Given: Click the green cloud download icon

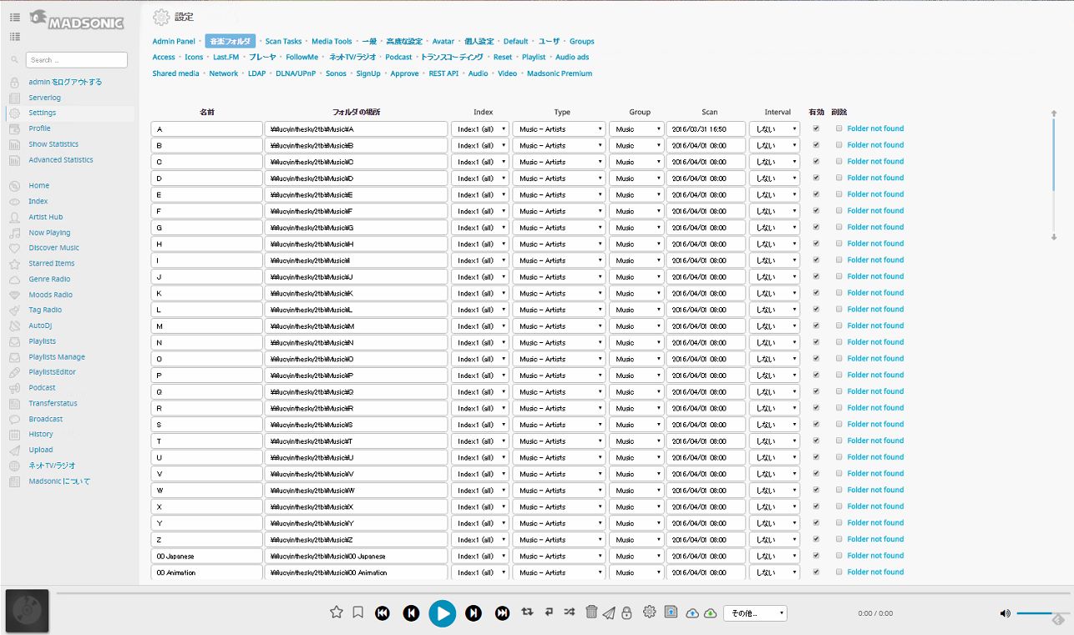Looking at the screenshot, I should point(710,613).
